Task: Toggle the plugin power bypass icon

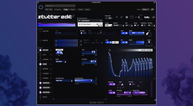Action: 41,7
